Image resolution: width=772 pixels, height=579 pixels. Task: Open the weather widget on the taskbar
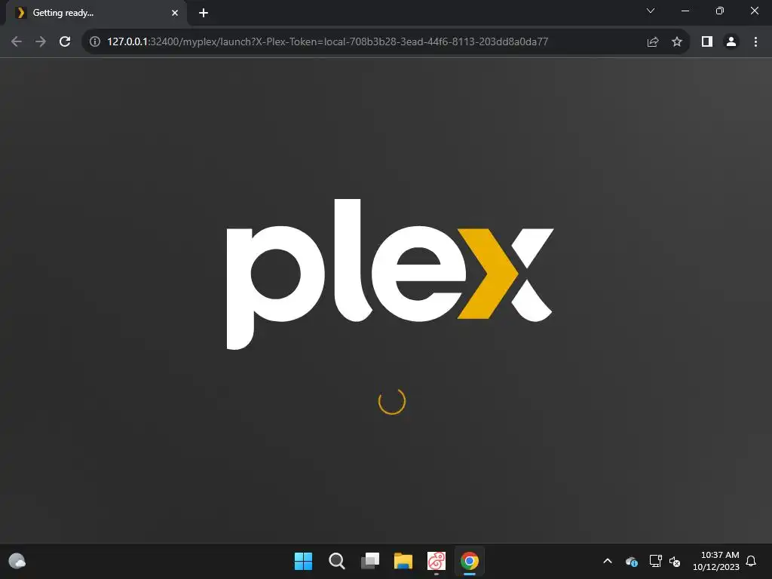pyautogui.click(x=17, y=561)
